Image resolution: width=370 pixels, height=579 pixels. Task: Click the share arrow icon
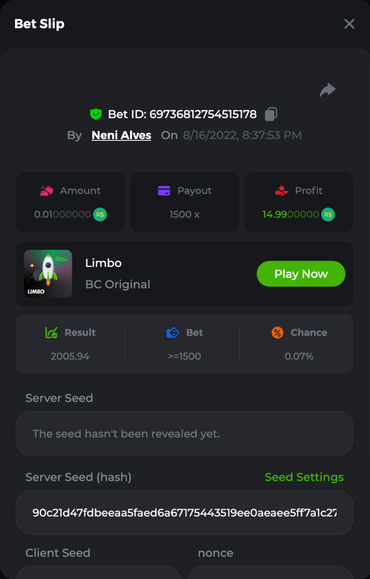pos(328,90)
